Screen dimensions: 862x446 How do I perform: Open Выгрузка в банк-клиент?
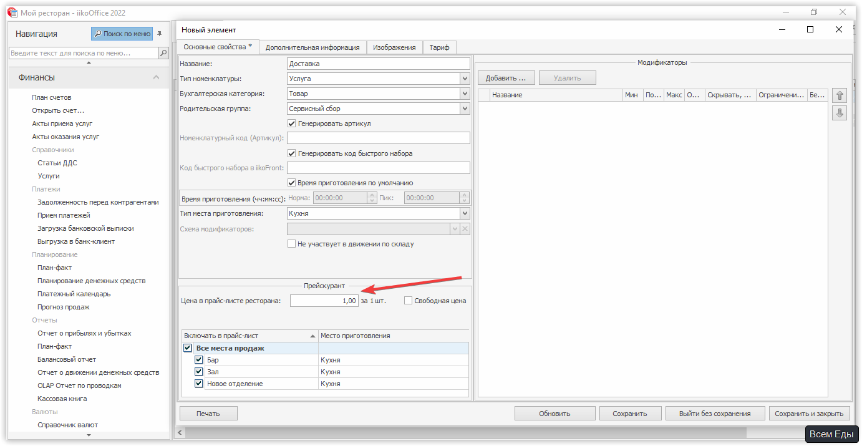(76, 241)
